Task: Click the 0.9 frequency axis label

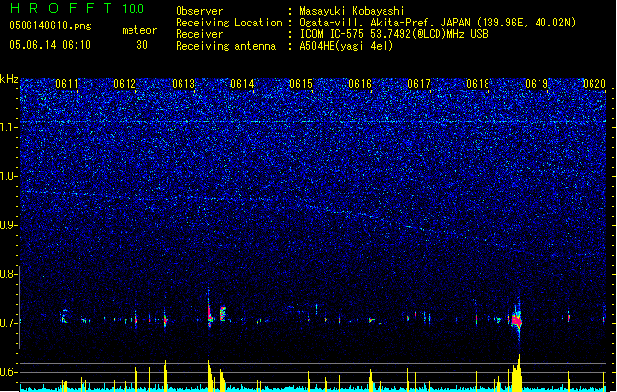Action: (x=8, y=225)
